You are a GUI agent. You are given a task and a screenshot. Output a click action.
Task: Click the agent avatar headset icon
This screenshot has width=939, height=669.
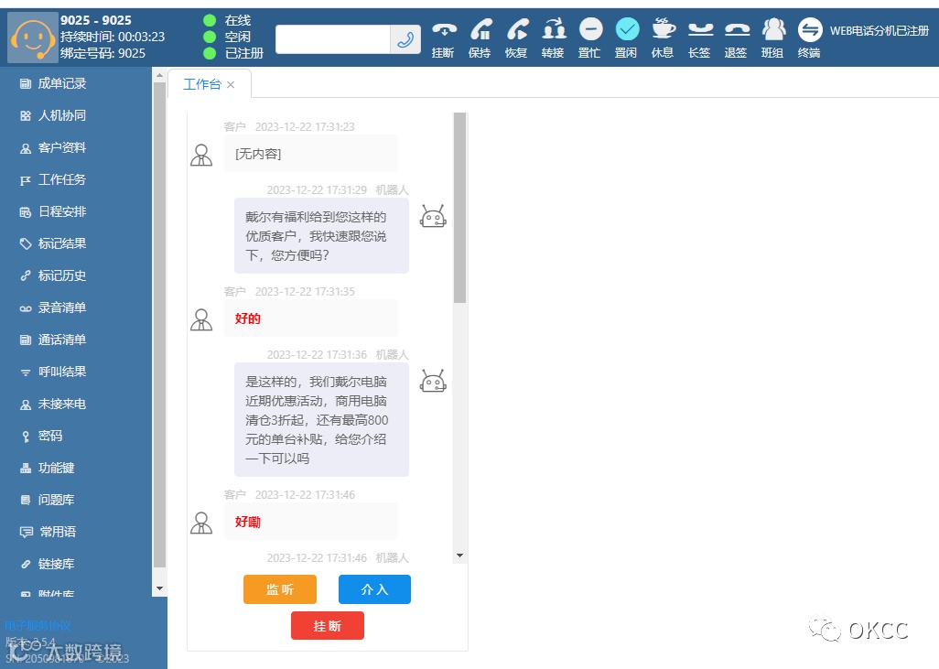click(x=32, y=38)
